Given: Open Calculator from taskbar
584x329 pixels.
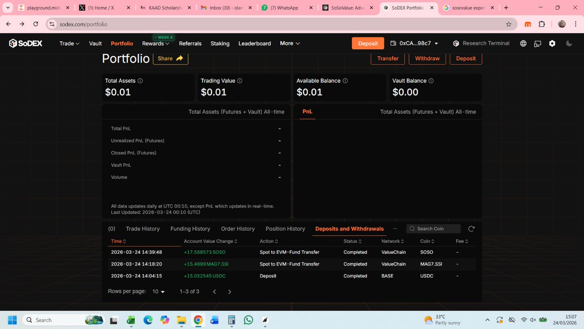Looking at the screenshot, I should click(232, 320).
